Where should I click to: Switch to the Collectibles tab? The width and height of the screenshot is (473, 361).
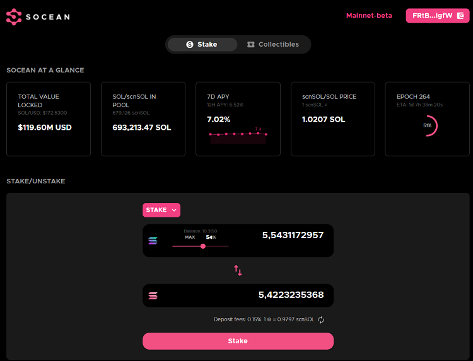[x=273, y=44]
